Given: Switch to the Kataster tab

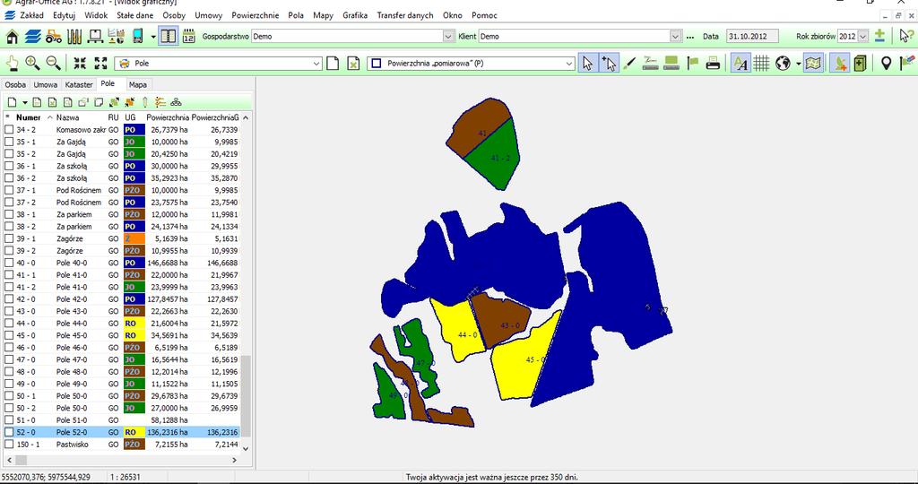Looking at the screenshot, I should click(79, 85).
